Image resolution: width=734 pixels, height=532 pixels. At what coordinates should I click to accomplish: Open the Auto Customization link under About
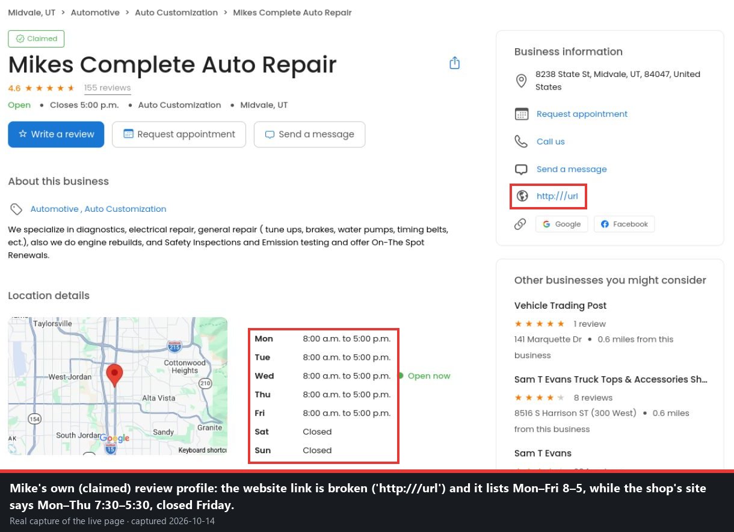(125, 209)
